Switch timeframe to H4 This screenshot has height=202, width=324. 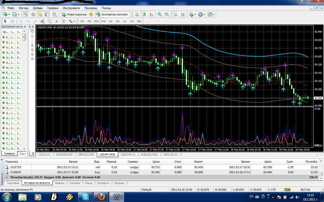point(118,21)
